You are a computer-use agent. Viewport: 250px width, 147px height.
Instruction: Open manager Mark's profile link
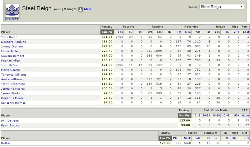(x=88, y=9)
